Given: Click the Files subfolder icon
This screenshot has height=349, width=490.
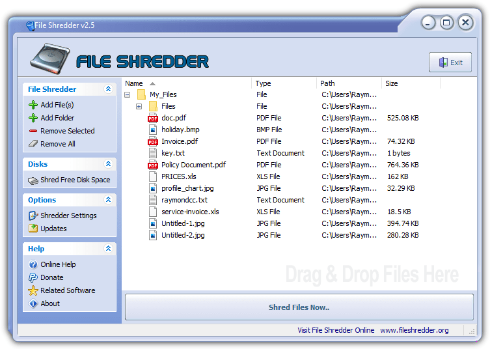Looking at the screenshot, I should pyautogui.click(x=153, y=106).
